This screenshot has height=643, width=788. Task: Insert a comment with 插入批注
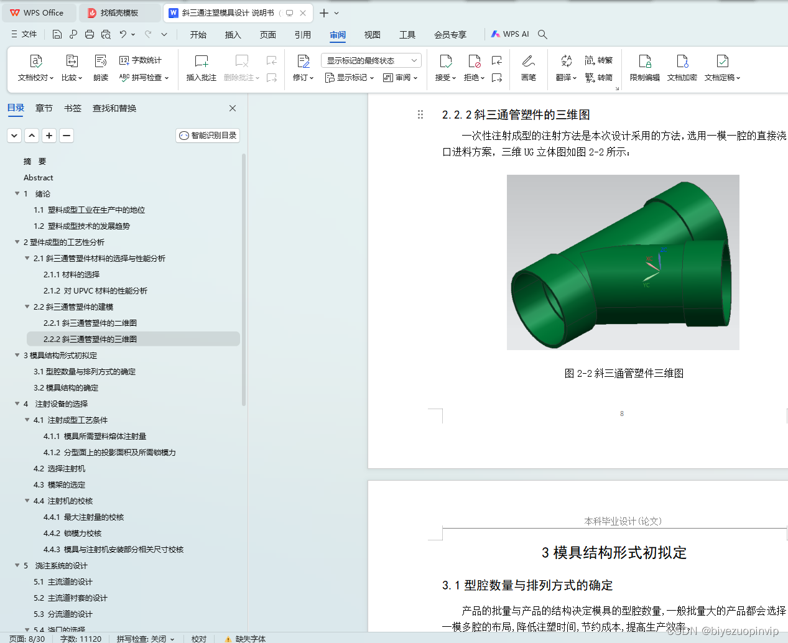pos(202,68)
